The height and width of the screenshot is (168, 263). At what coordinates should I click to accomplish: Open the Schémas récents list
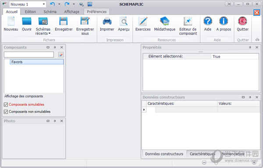(43, 26)
